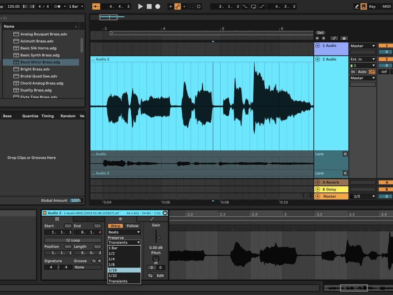Select the Draw Mode pencil icon
The image size is (393, 295).
pyautogui.click(x=357, y=6)
